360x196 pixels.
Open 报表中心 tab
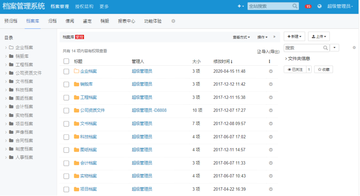(x=127, y=21)
